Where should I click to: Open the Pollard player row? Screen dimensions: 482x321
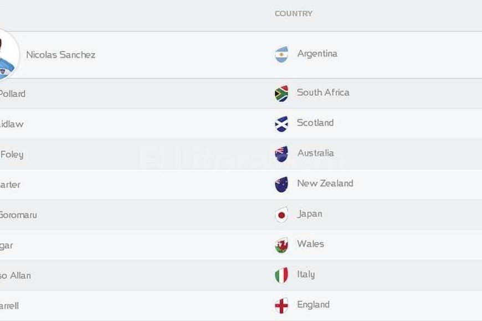pyautogui.click(x=12, y=94)
